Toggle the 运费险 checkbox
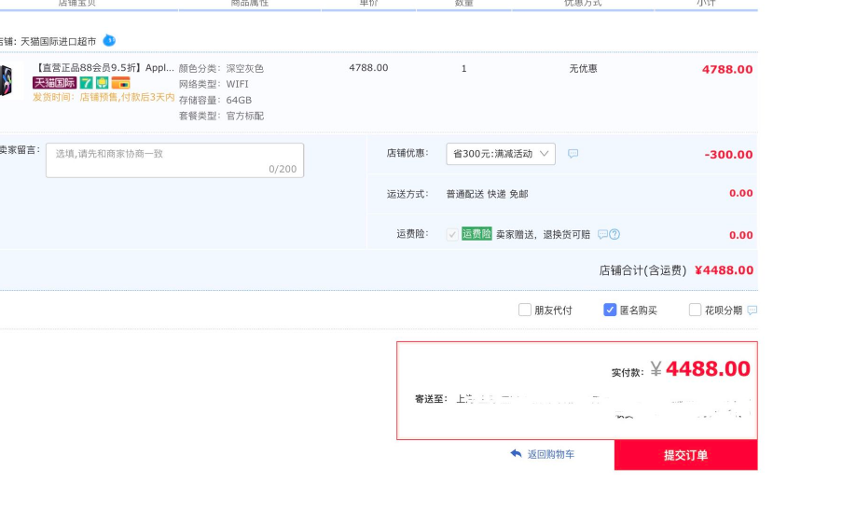Viewport: 856px width, 510px height. 452,235
